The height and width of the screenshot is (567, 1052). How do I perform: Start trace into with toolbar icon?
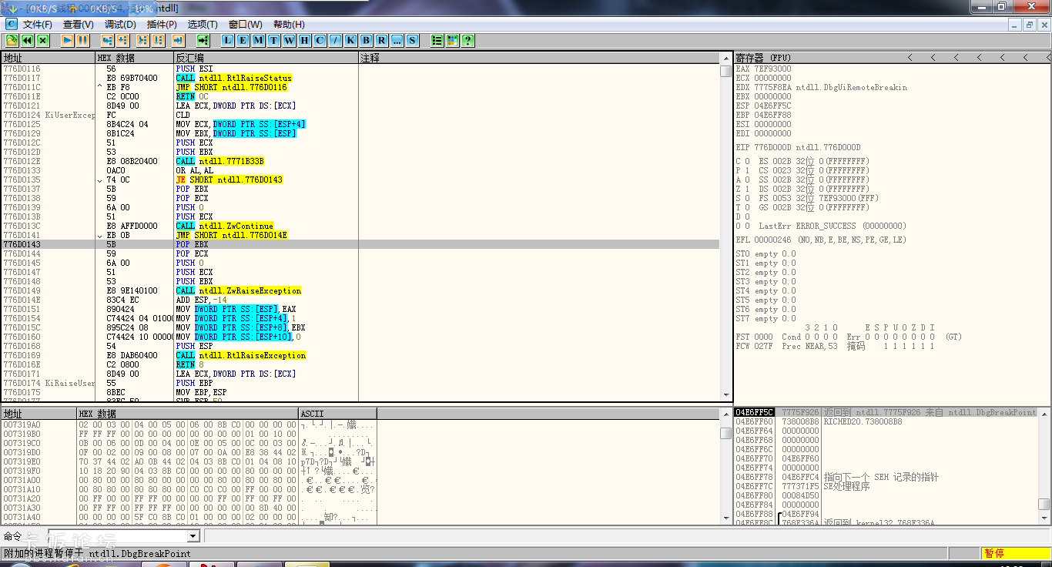click(142, 40)
